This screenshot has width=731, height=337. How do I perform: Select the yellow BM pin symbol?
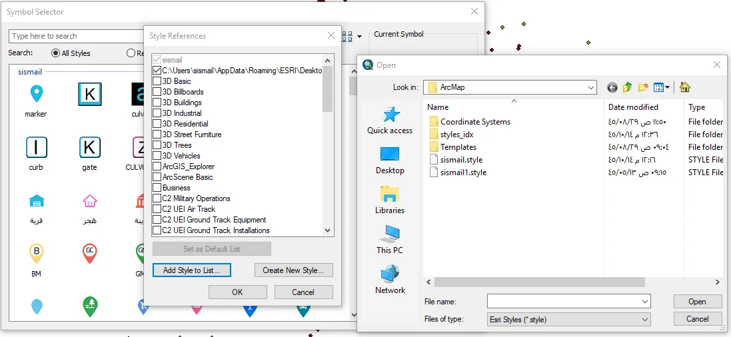(x=36, y=253)
